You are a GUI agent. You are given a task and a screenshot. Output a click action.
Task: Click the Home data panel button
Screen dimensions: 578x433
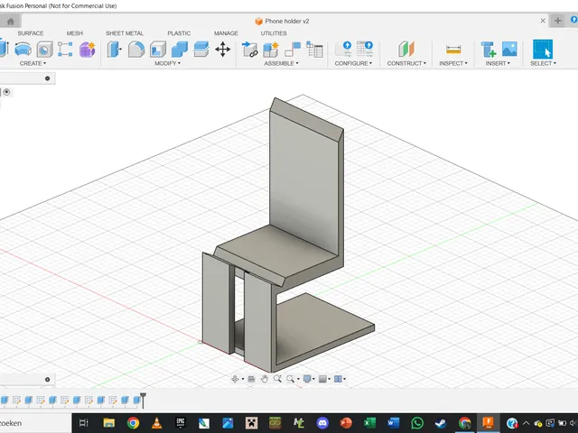(x=10, y=22)
